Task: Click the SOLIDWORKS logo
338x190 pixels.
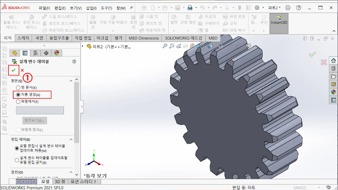Action: tap(16, 7)
